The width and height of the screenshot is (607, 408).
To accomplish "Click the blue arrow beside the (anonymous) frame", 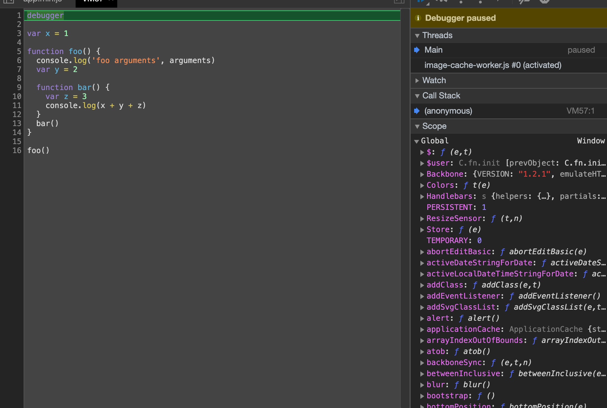I will point(417,111).
